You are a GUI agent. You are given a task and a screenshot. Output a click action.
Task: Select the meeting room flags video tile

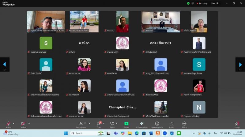click(x=161, y=21)
